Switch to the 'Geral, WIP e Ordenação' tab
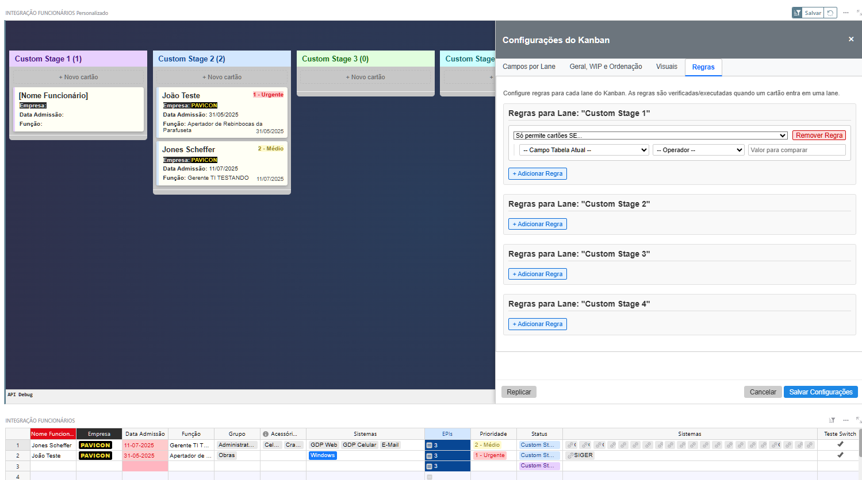Screen dimensions: 862x480 [x=606, y=67]
